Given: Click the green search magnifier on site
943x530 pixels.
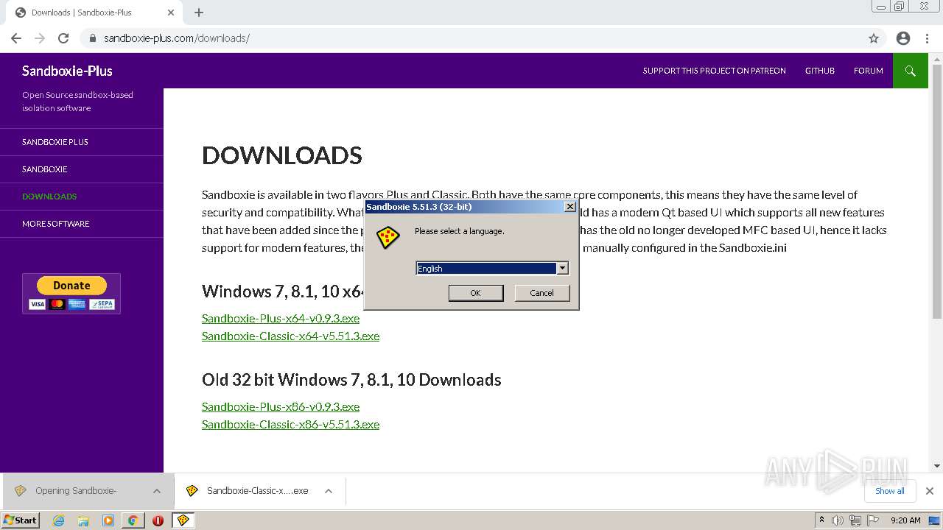Looking at the screenshot, I should pos(911,71).
